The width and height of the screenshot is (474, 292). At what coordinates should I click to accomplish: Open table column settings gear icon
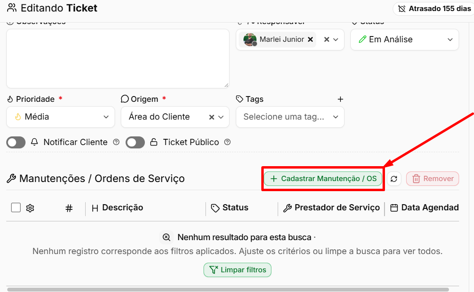tap(30, 208)
